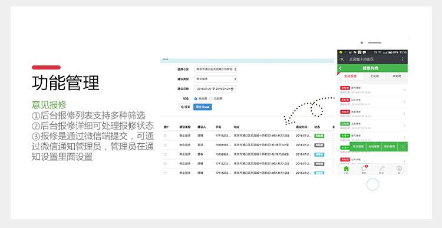Screen dimensions: 442x228
Task: Select the 未处理 status radio button
Action: [196, 99]
